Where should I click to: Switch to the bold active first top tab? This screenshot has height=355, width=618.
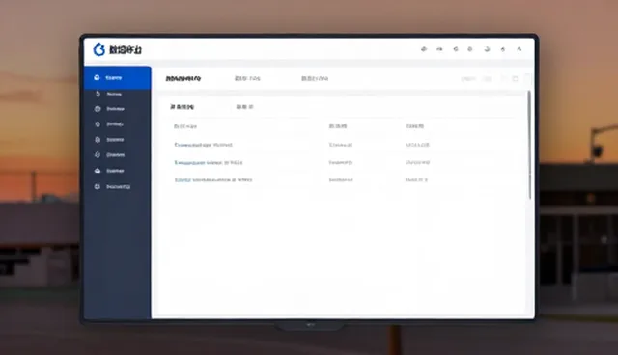183,79
